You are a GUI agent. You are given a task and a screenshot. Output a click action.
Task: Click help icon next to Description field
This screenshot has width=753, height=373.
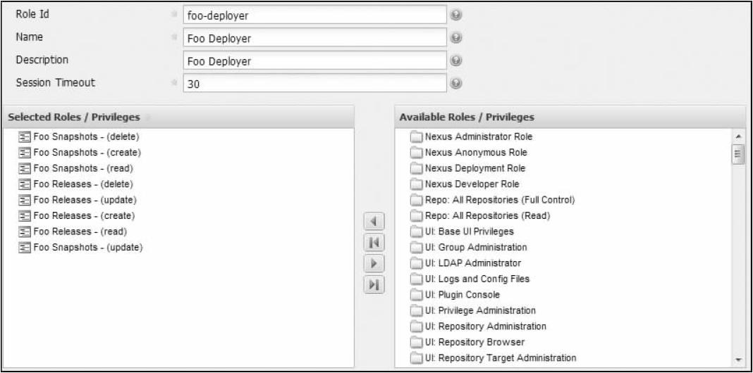457,61
